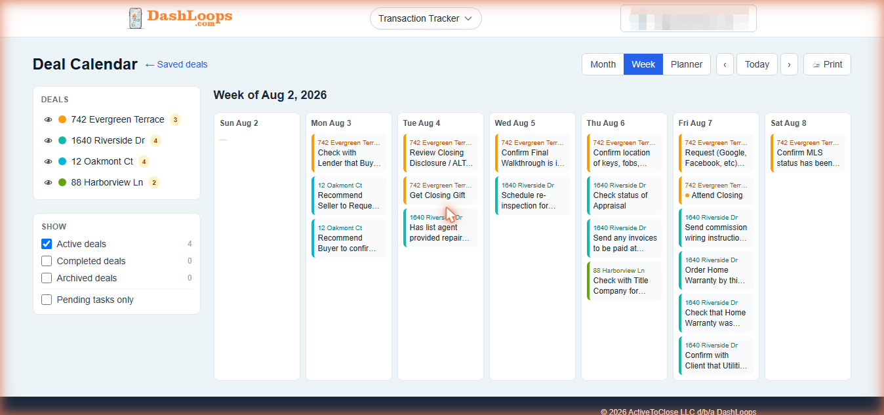Screen dimensions: 884x415
Task: Open Thursday task Check status of Appraisal
Action: pyautogui.click(x=624, y=195)
